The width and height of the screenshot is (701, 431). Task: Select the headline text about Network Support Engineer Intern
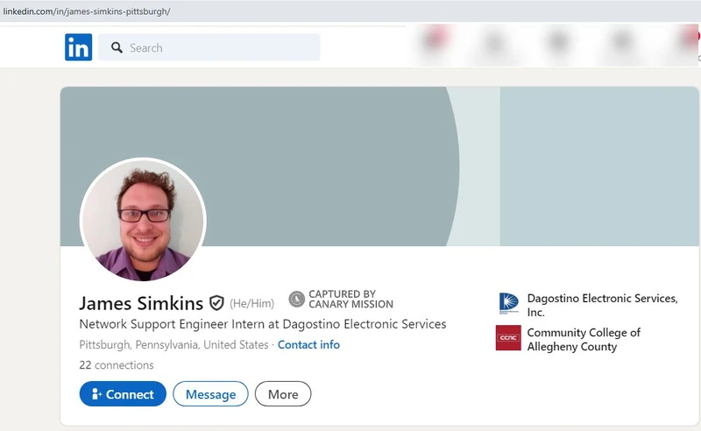coord(262,324)
